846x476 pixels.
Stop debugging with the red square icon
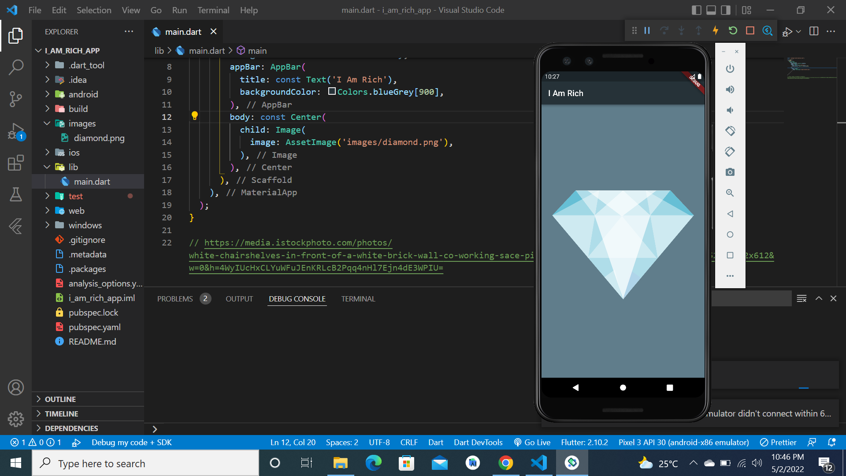[x=750, y=31]
